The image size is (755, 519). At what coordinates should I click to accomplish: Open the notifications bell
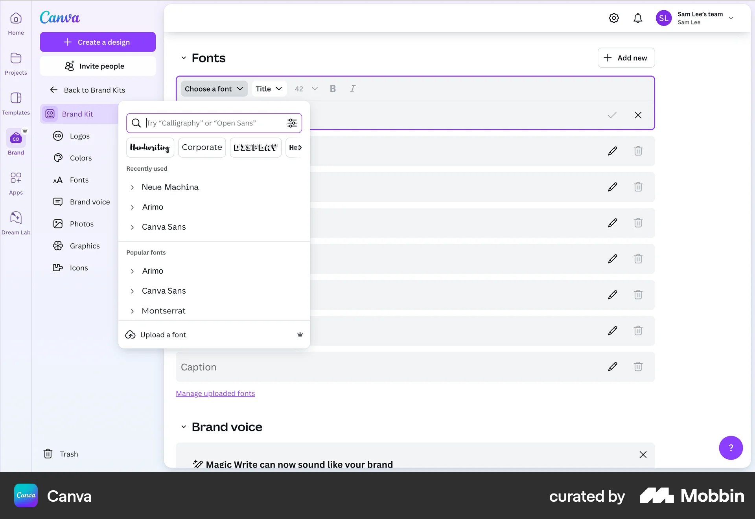[638, 18]
